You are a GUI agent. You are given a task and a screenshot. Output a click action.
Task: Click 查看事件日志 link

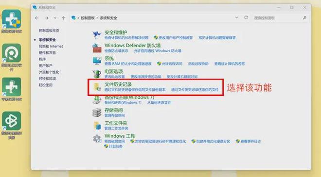pos(250,141)
